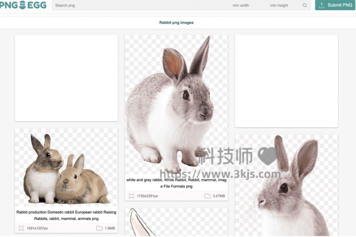Click the folder icon beside 1.8MB
This screenshot has height=237, width=356.
[x=99, y=228]
